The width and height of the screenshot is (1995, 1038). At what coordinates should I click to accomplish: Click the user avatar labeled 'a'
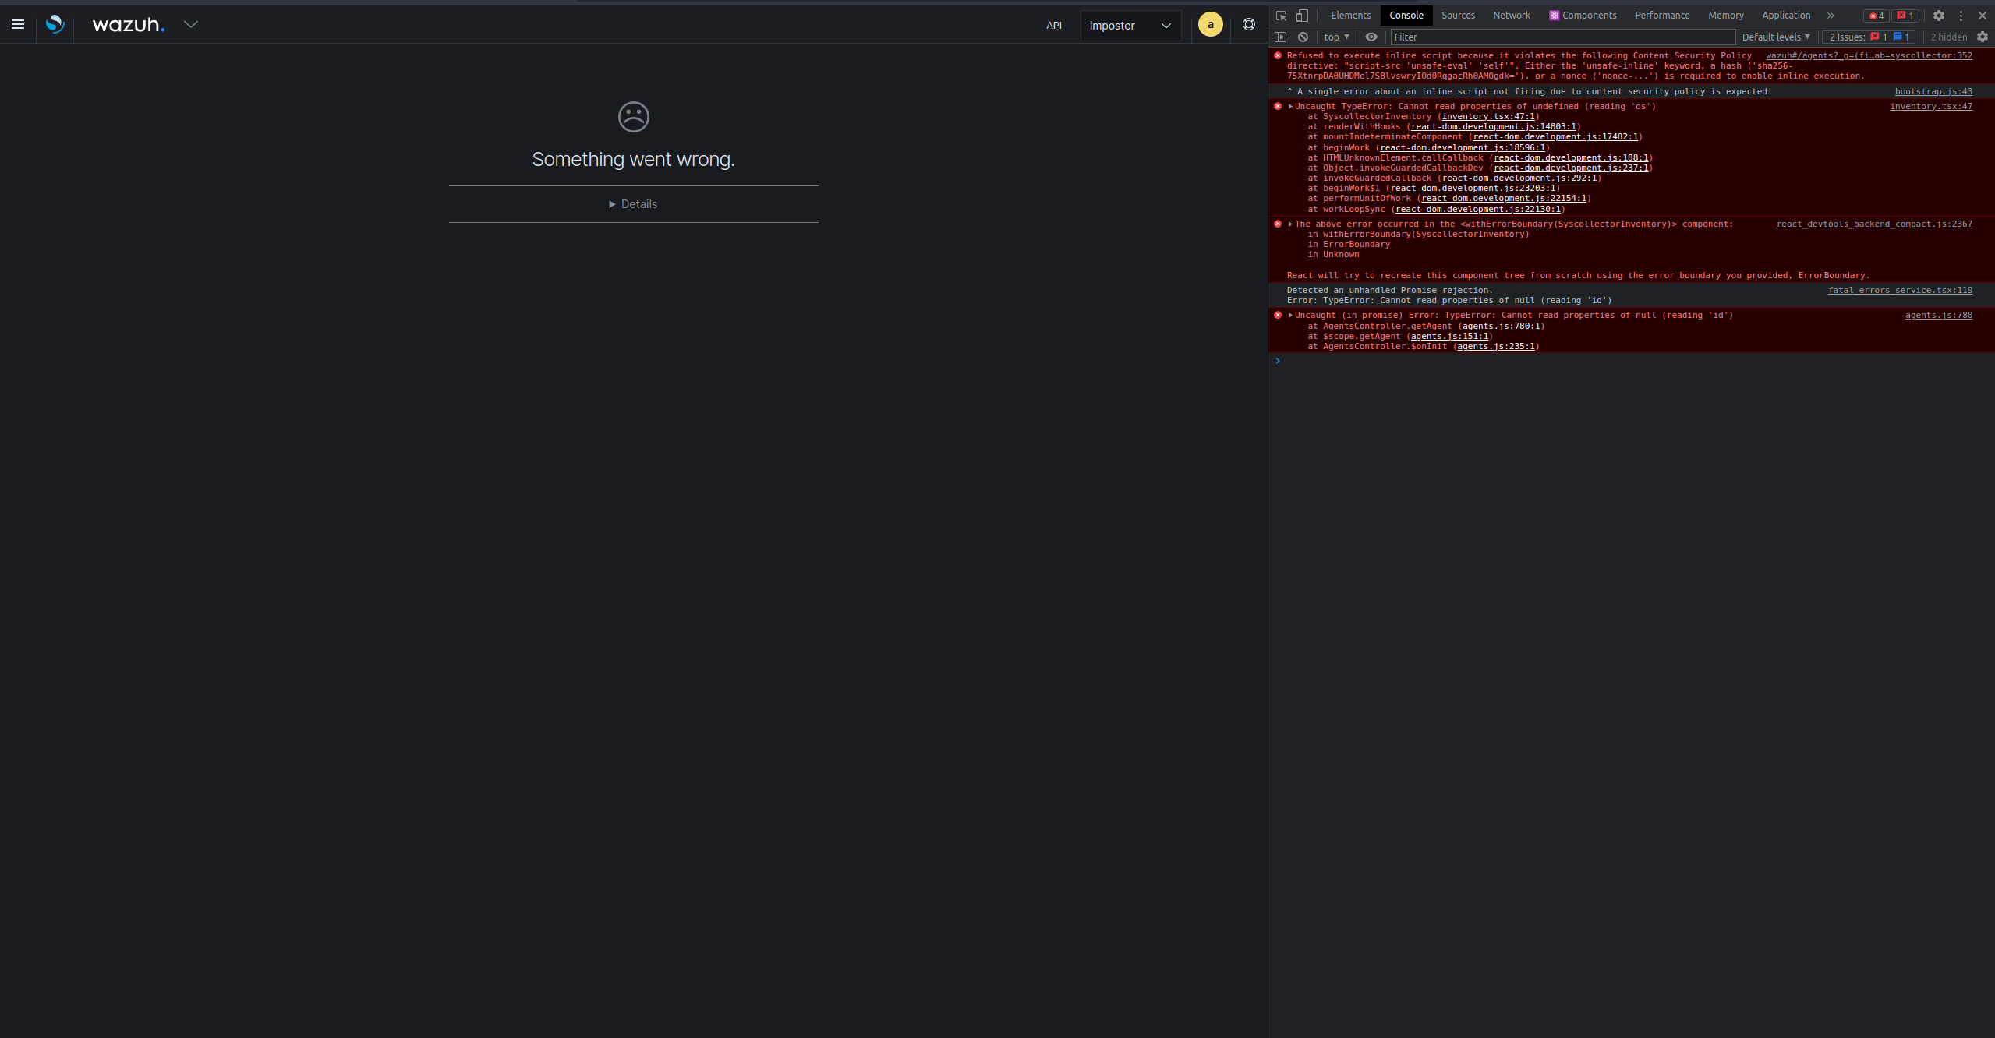click(x=1208, y=24)
